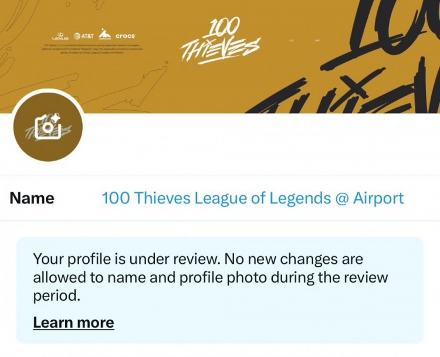Open the Learn more link
440x357 pixels.
73,322
